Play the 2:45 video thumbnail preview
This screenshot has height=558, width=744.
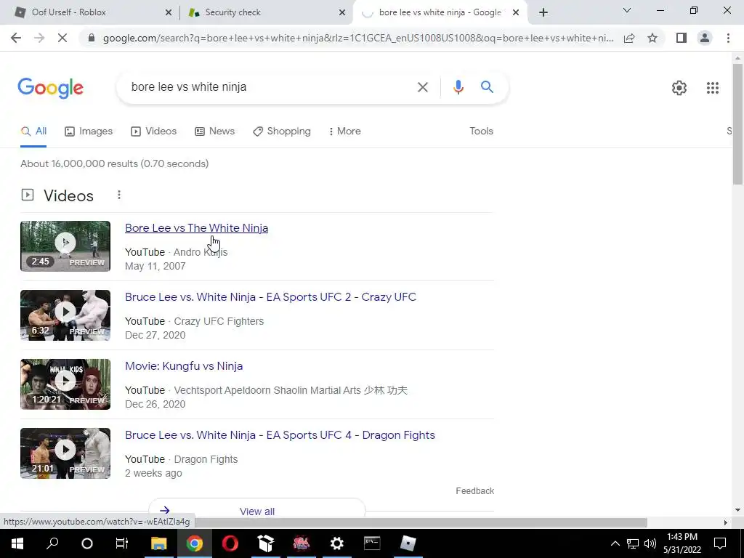(65, 246)
